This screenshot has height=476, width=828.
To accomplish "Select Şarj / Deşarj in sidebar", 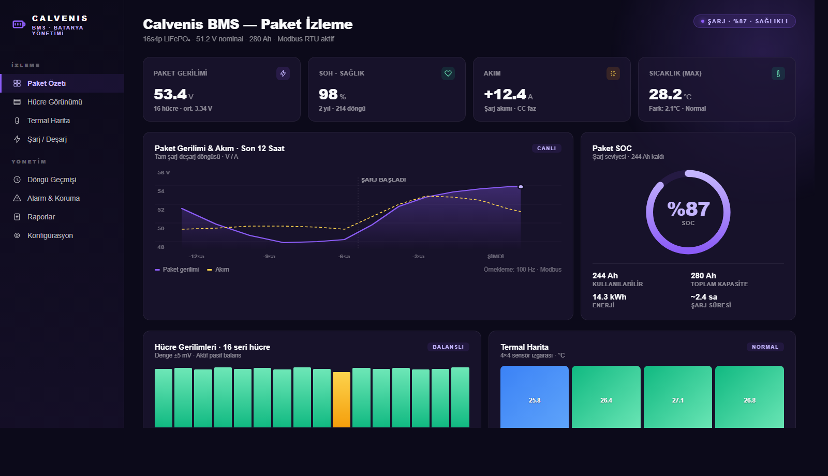I will (x=47, y=139).
